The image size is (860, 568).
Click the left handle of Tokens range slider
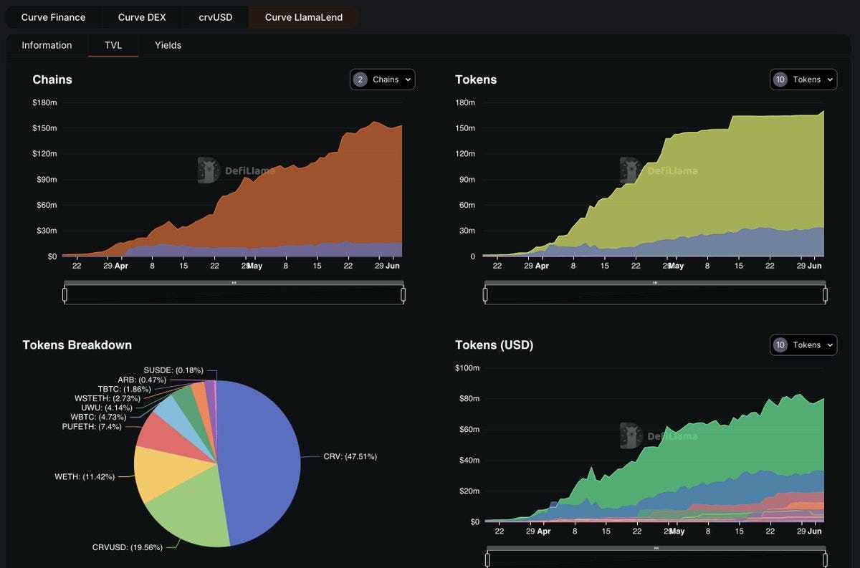[486, 294]
